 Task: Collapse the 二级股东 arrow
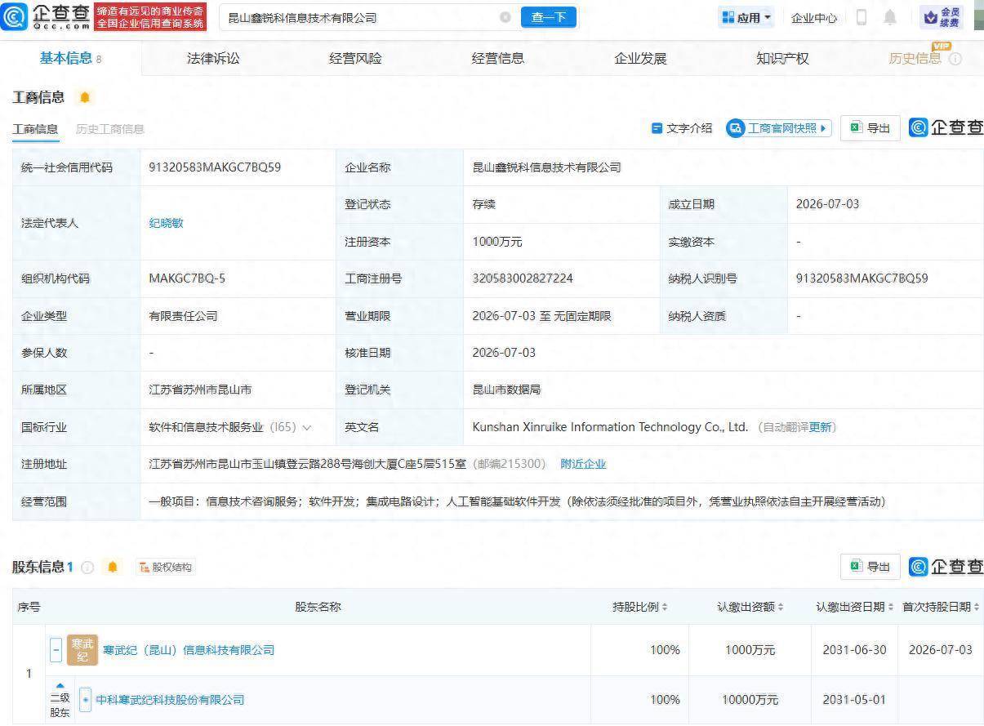tap(60, 685)
